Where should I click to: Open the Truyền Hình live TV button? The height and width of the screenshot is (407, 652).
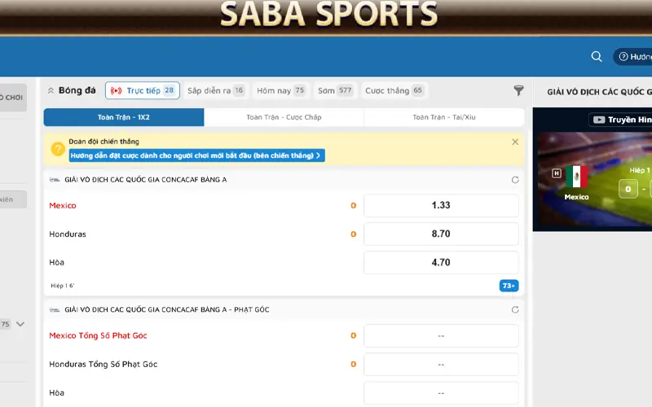click(x=620, y=120)
